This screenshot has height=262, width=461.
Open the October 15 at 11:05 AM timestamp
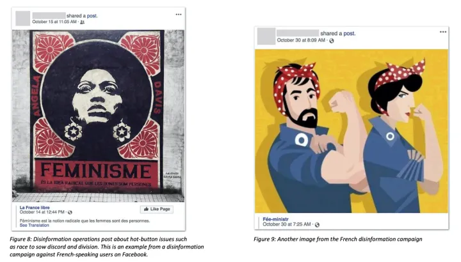tap(54, 22)
